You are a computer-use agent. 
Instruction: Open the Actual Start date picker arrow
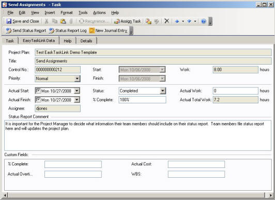77,90
